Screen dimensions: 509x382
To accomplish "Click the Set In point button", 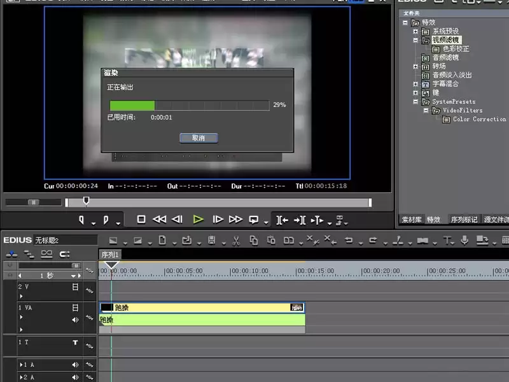I will (x=81, y=220).
